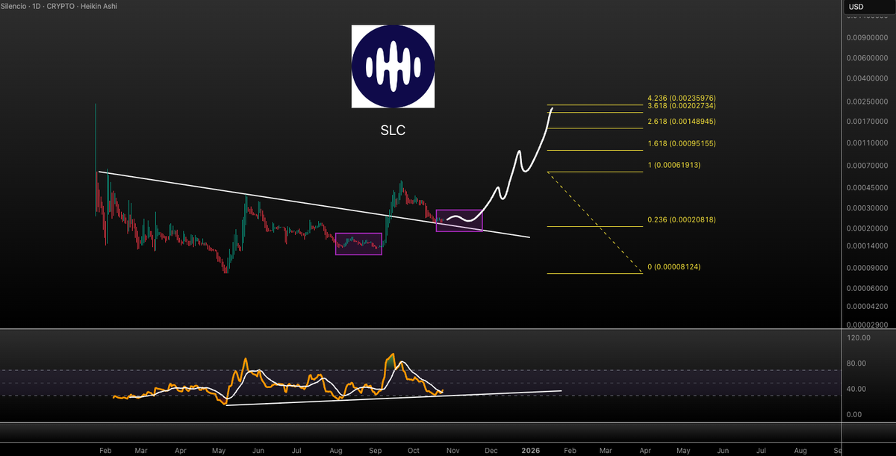This screenshot has width=896, height=456.
Task: Click price axis value 0.00002900
Action: [868, 325]
